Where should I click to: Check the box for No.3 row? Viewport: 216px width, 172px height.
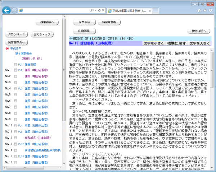15,83
